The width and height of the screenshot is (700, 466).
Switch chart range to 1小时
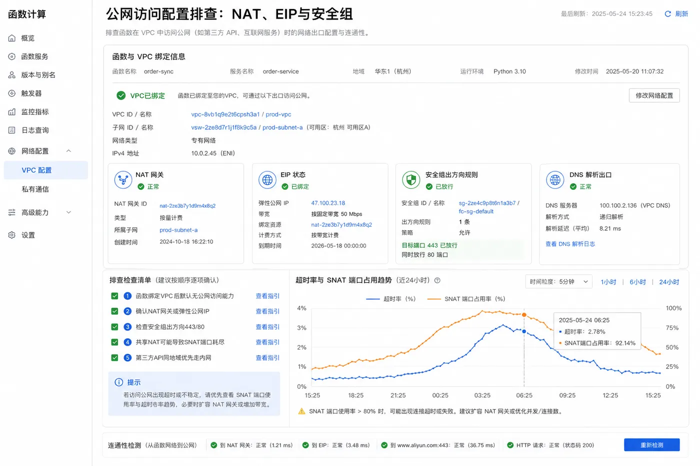pos(608,282)
